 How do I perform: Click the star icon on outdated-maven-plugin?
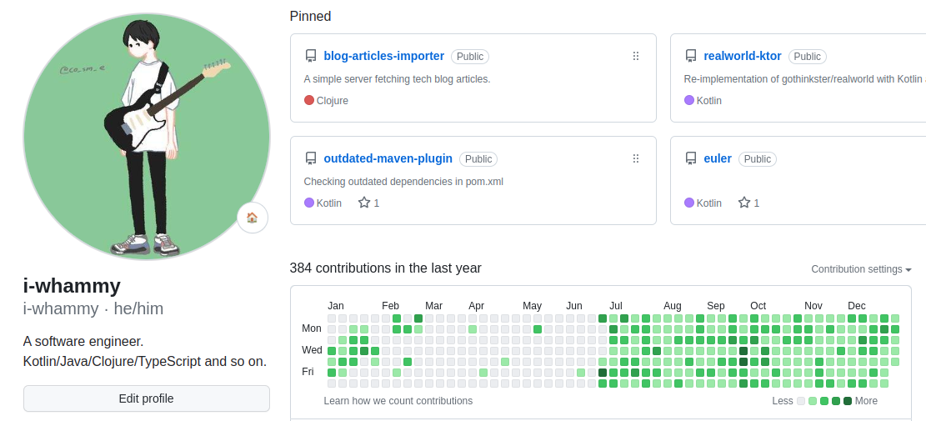coord(364,203)
